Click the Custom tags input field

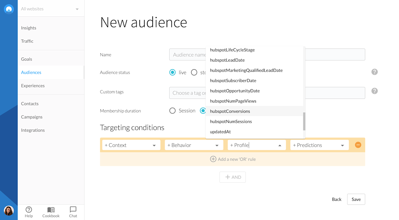tap(267, 93)
